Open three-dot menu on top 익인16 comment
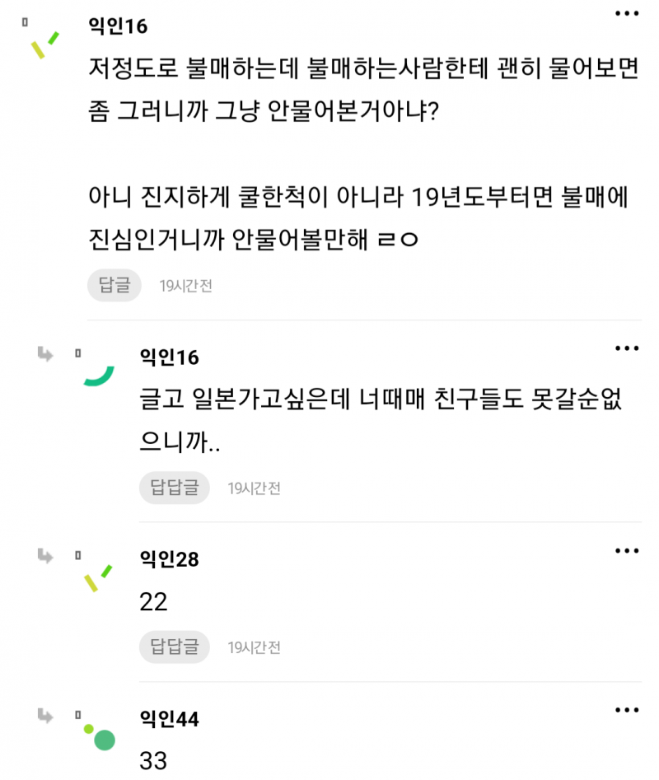The width and height of the screenshot is (659, 780). click(x=628, y=15)
